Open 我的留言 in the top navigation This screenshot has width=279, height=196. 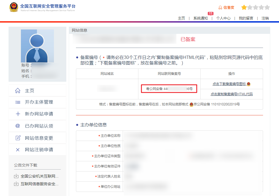pyautogui.click(x=246, y=18)
